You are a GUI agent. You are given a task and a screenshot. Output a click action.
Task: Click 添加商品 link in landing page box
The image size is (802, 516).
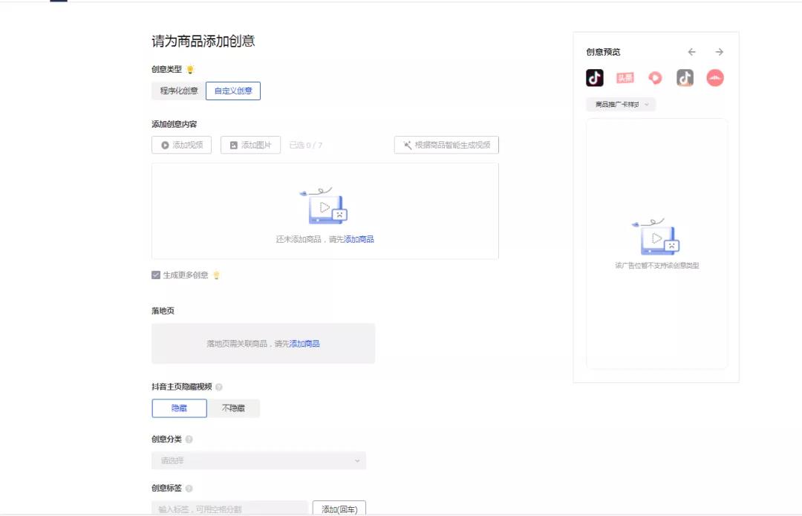pos(304,344)
